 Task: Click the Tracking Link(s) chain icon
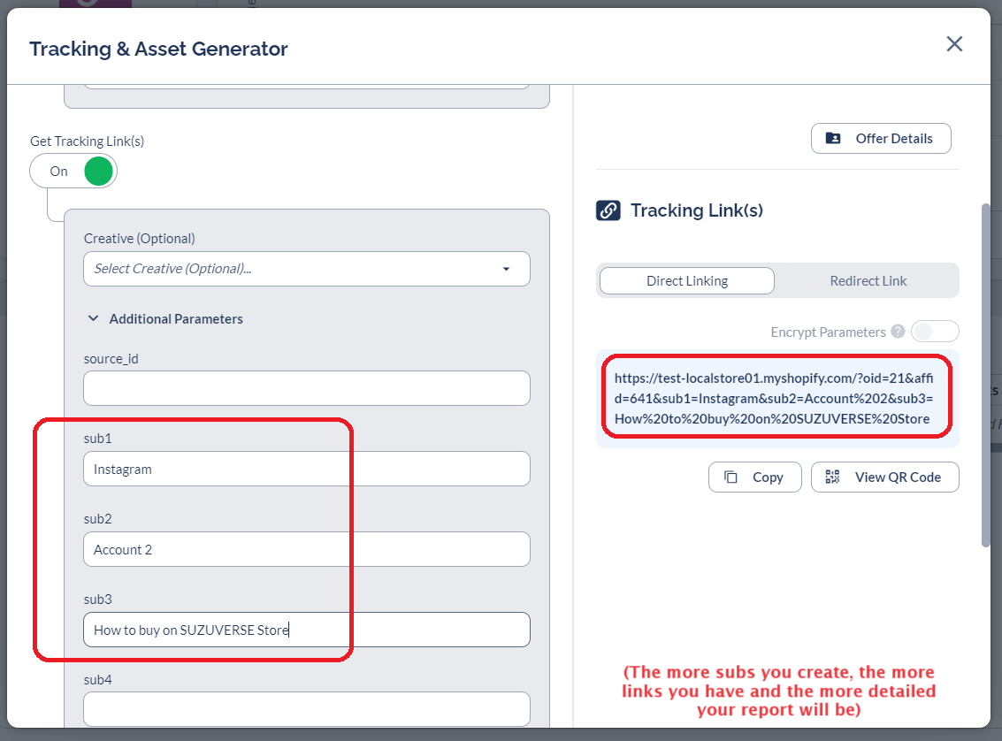[x=608, y=210]
